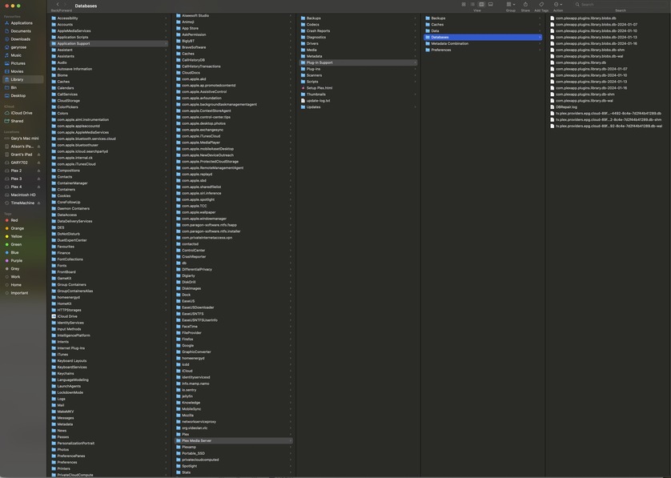Select the Preferences folder in Plug-in Support column

(483, 50)
